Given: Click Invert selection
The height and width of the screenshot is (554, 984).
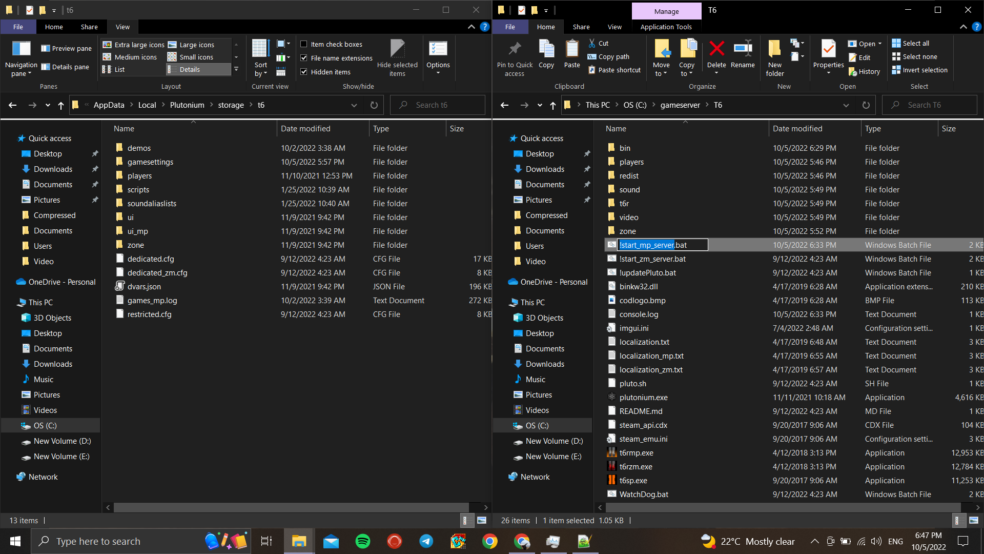Looking at the screenshot, I should pyautogui.click(x=920, y=70).
